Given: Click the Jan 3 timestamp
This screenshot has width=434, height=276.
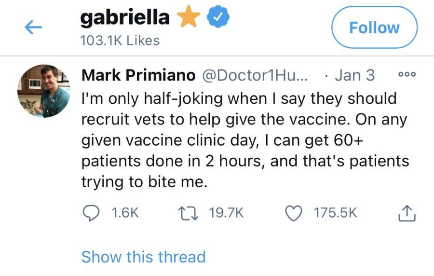Looking at the screenshot, I should [x=354, y=75].
